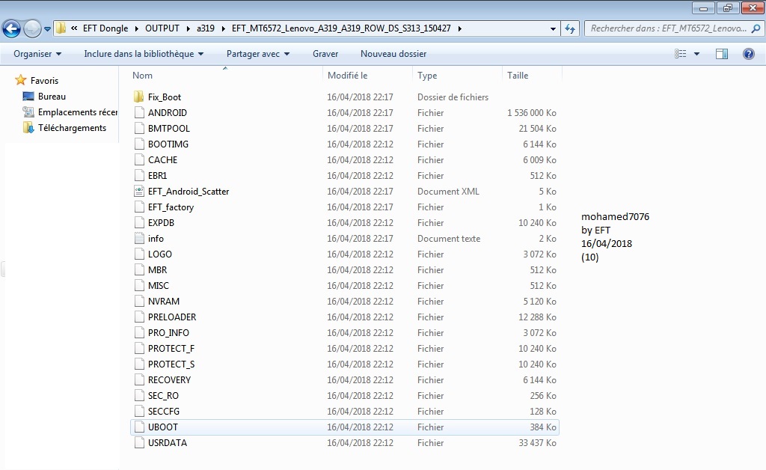Image resolution: width=766 pixels, height=470 pixels.
Task: Expand the arrow after OUTPUT breadcrumb
Action: coord(188,29)
